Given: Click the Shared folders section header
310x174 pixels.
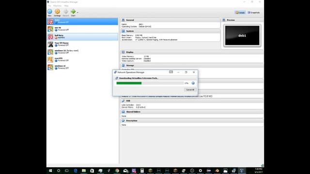Looking at the screenshot, I should point(192,112).
